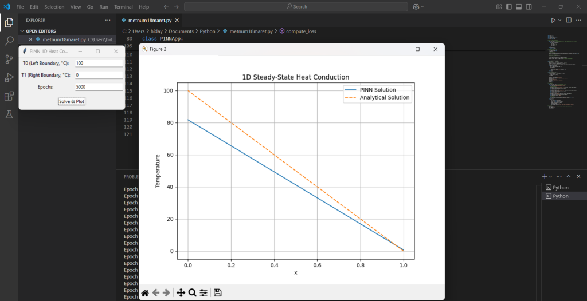Select the Pan axes tool in the figure toolbar
The image size is (587, 301).
181,292
